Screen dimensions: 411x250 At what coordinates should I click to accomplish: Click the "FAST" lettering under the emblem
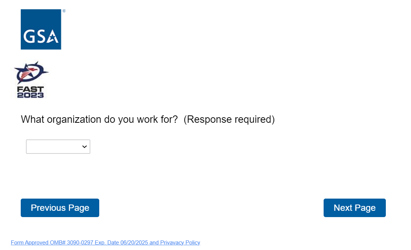(30, 89)
